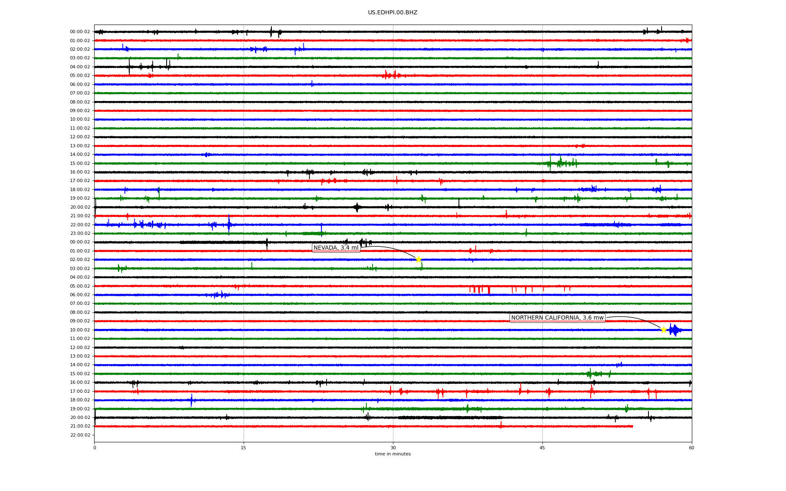Click the plot title US.EDHPI.00.BHZ
Screen dimensions: 786x491
(393, 13)
